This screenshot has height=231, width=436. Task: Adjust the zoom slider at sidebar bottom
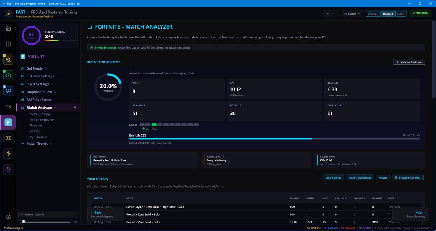[x=46, y=222]
